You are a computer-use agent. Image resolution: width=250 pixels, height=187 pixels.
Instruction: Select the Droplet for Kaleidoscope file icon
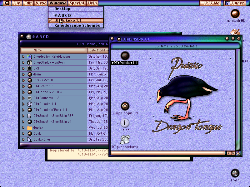29,56
